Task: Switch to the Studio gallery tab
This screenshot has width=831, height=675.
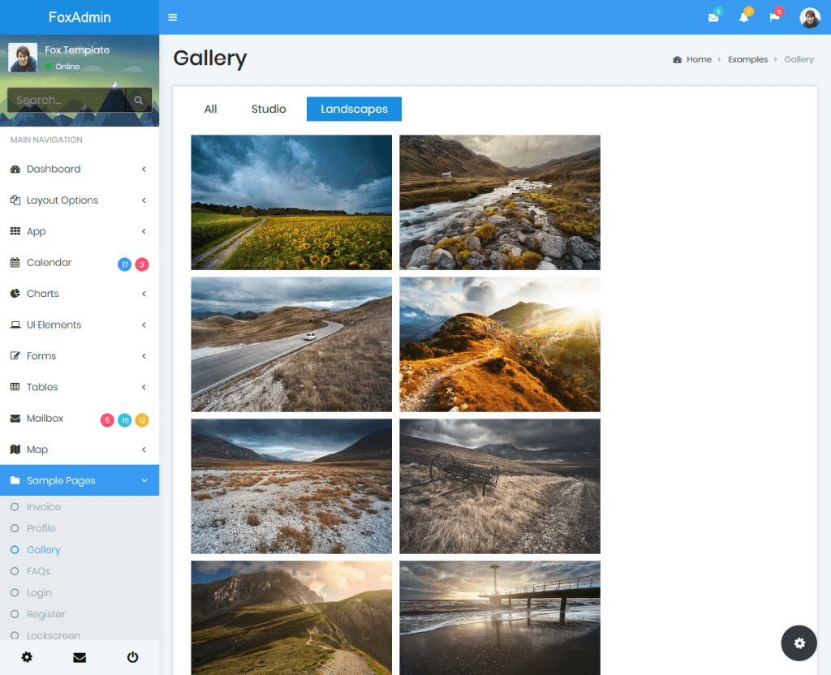Action: pos(268,108)
